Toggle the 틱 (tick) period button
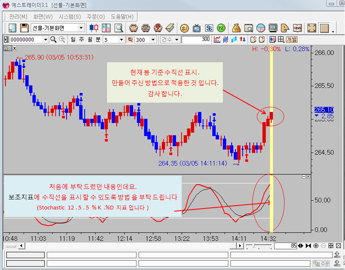Screen dimensions: 345x270 click(130, 40)
